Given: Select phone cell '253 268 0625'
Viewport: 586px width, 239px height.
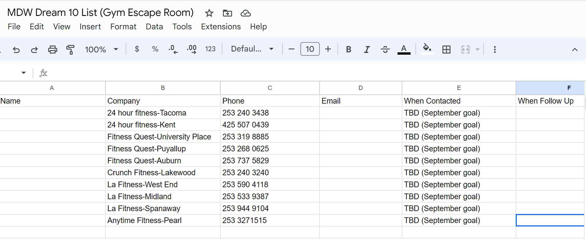Looking at the screenshot, I should [x=270, y=149].
